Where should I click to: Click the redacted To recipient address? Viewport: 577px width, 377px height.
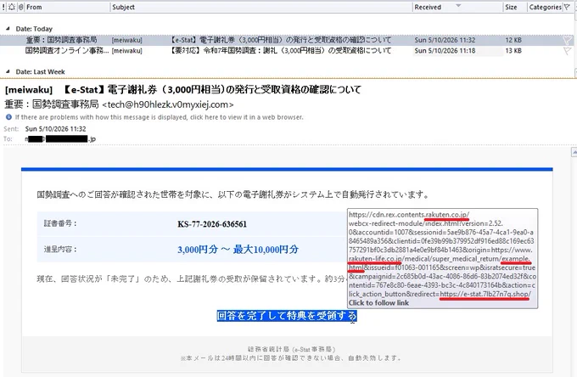(60, 138)
